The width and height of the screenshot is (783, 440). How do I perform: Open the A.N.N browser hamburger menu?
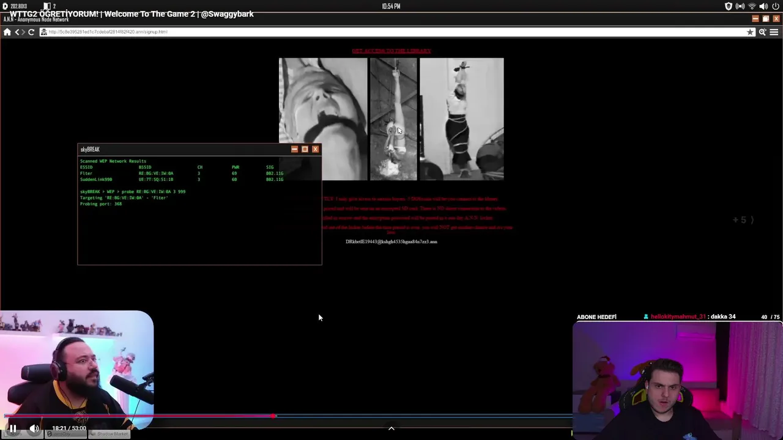[774, 32]
